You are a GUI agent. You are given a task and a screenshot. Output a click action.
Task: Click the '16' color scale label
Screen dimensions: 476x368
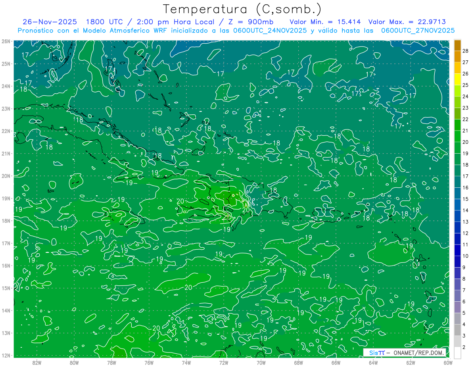tap(466, 187)
